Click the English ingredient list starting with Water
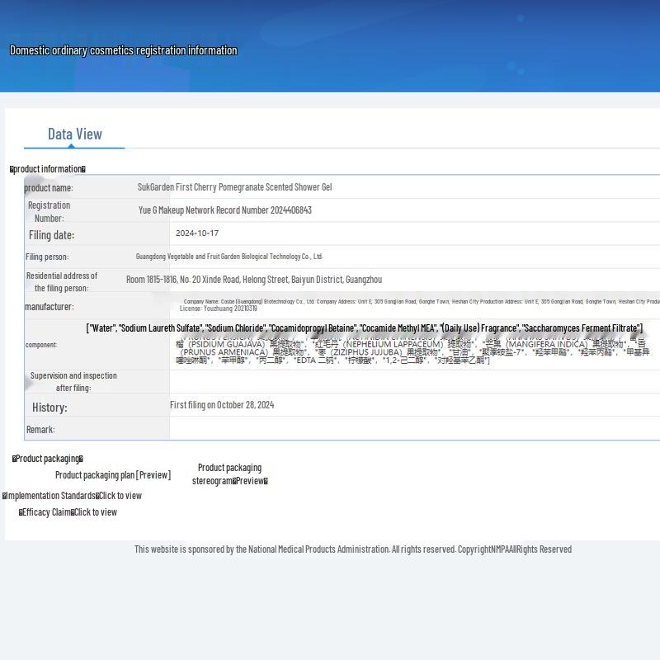660x660 pixels. [x=364, y=328]
